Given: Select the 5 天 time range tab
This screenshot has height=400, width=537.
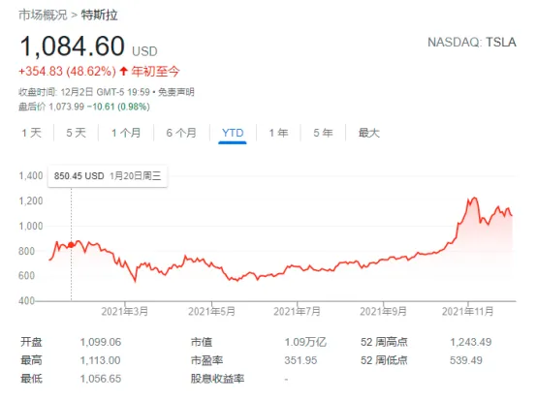Looking at the screenshot, I should click(76, 133).
